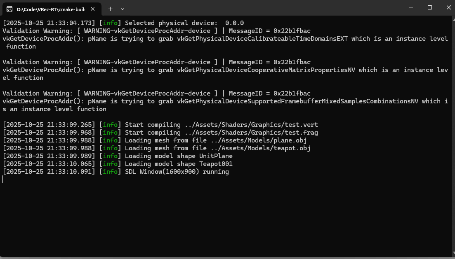Click the teapot.obj model path

pos(257,148)
